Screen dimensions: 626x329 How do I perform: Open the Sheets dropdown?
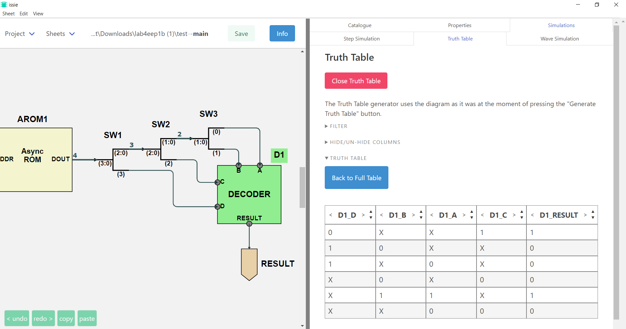point(60,34)
